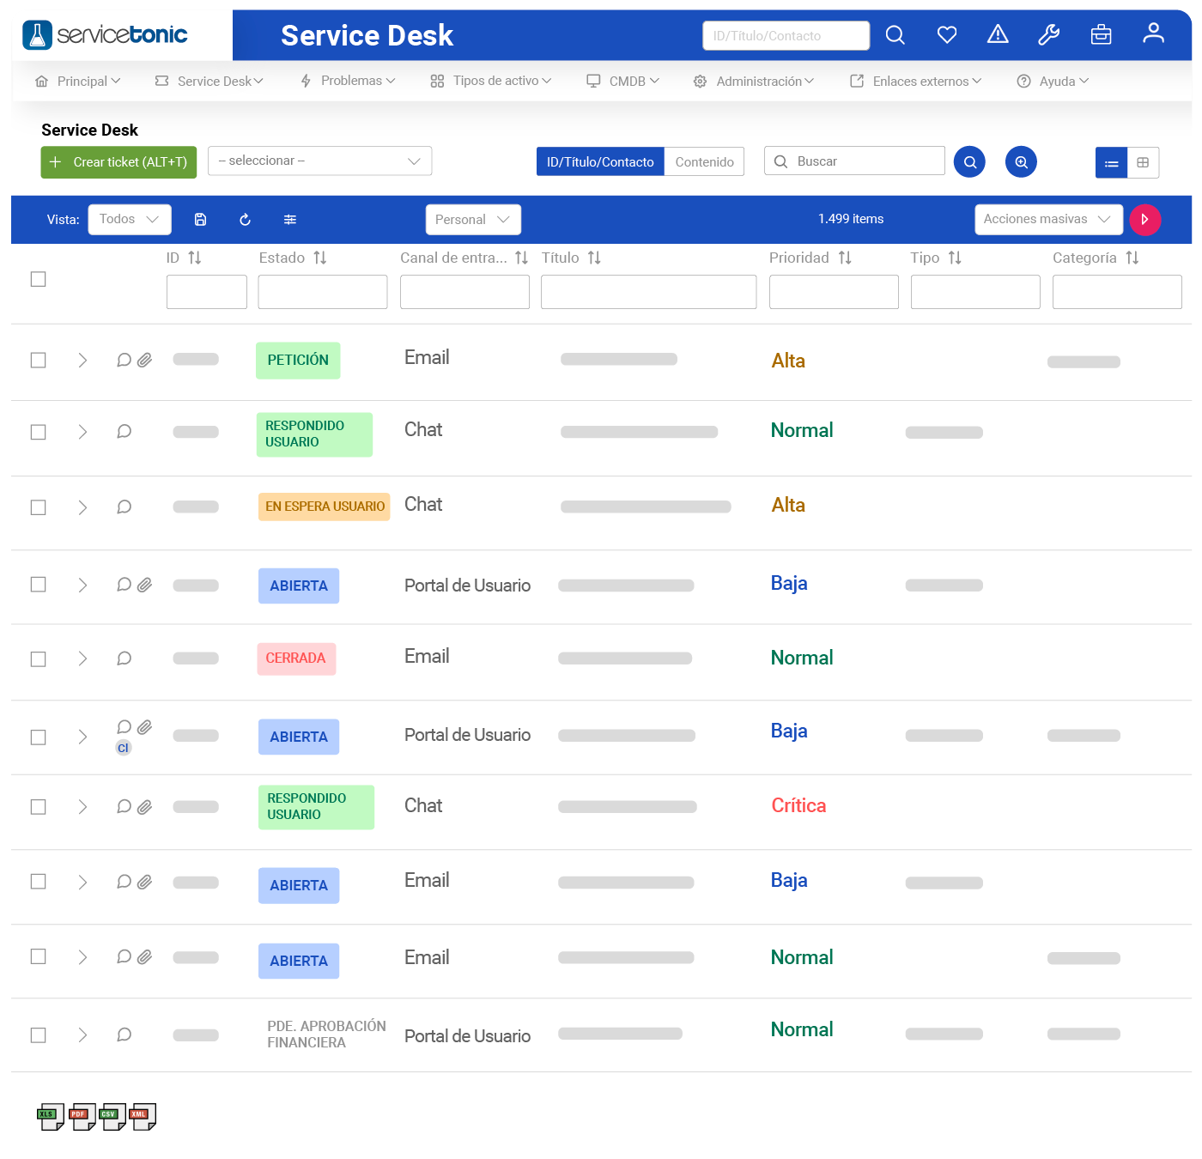Image resolution: width=1202 pixels, height=1159 pixels.
Task: Refresh the ticket list with reload icon
Action: (x=245, y=220)
